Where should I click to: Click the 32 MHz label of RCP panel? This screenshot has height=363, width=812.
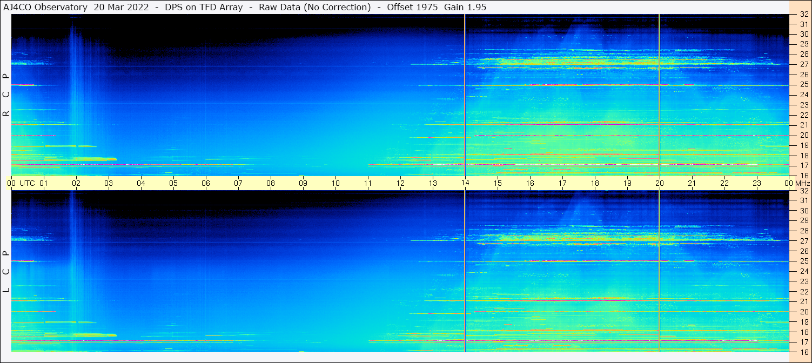click(x=803, y=15)
